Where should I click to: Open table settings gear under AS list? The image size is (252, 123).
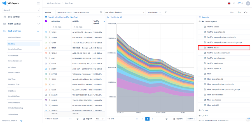tap(77, 119)
